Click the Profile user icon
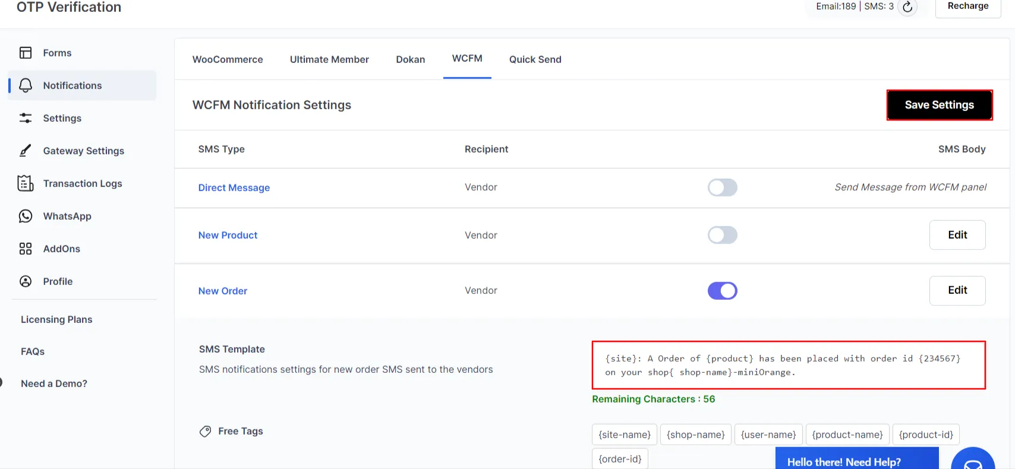Viewport: 1015px width, 469px height. coord(26,281)
